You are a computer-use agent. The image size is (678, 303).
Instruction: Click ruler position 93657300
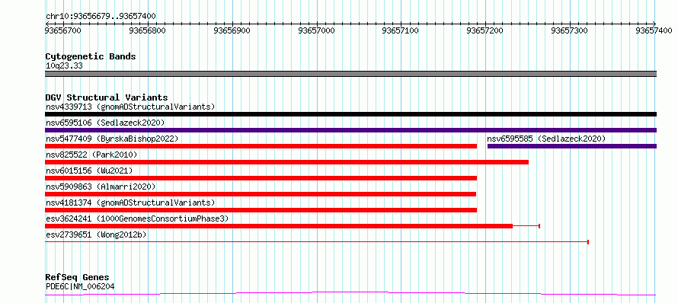570,30
